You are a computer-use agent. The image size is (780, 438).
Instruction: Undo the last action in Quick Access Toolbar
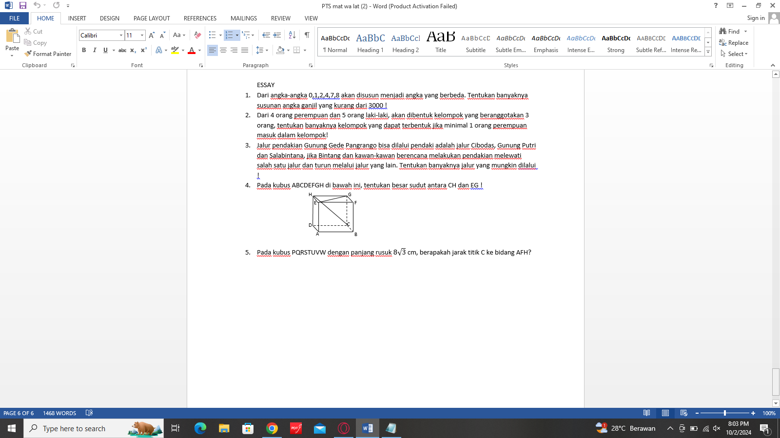[37, 5]
